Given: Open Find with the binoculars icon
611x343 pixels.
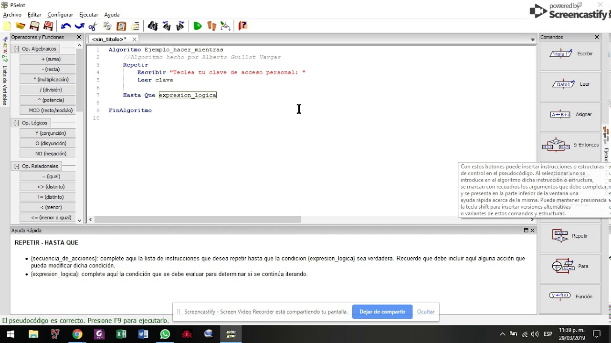Looking at the screenshot, I should [153, 26].
